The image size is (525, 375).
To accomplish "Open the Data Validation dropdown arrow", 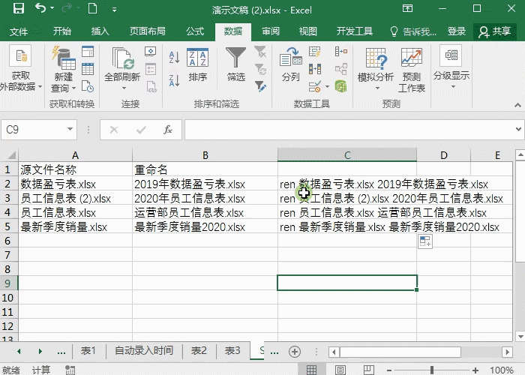I will [x=327, y=87].
